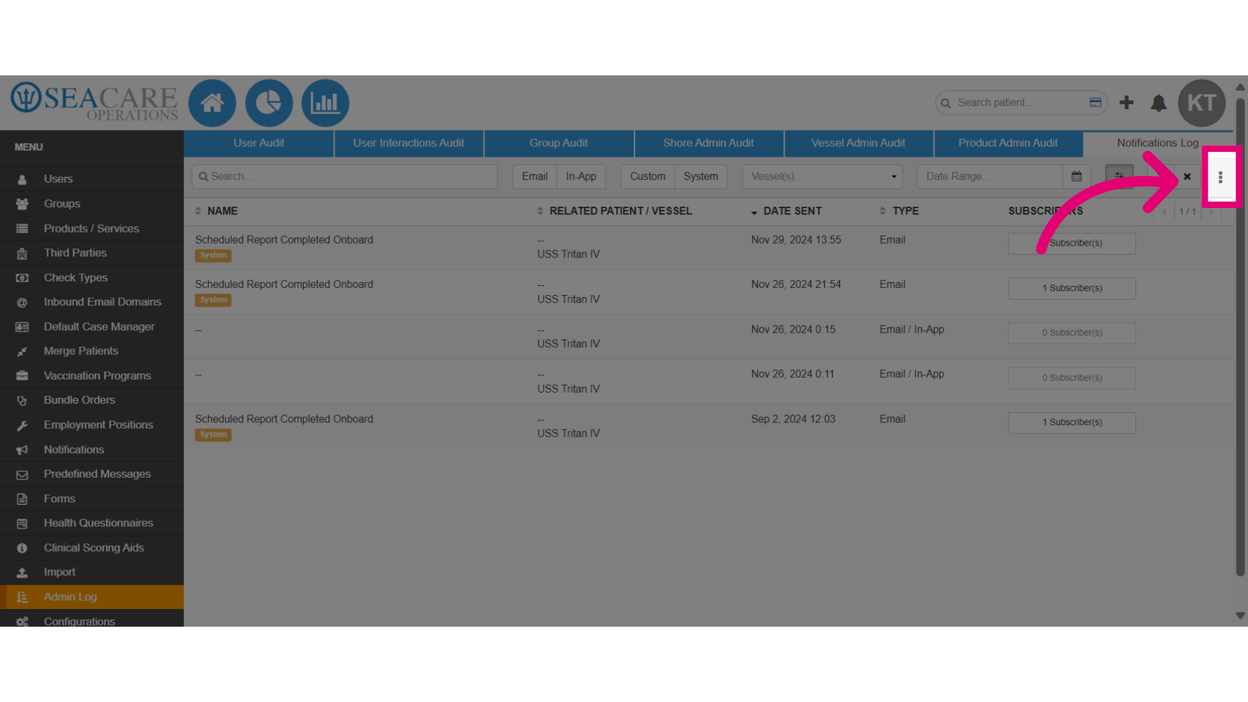1248x702 pixels.
Task: Open Forms in sidebar
Action: 92,499
